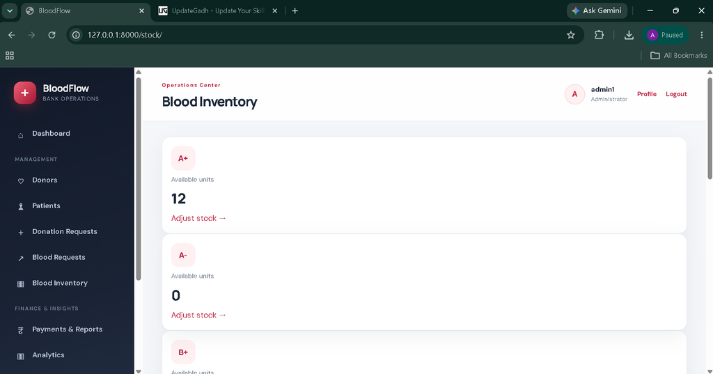This screenshot has height=374, width=713.
Task: Open Payments & Reports
Action: (x=68, y=329)
